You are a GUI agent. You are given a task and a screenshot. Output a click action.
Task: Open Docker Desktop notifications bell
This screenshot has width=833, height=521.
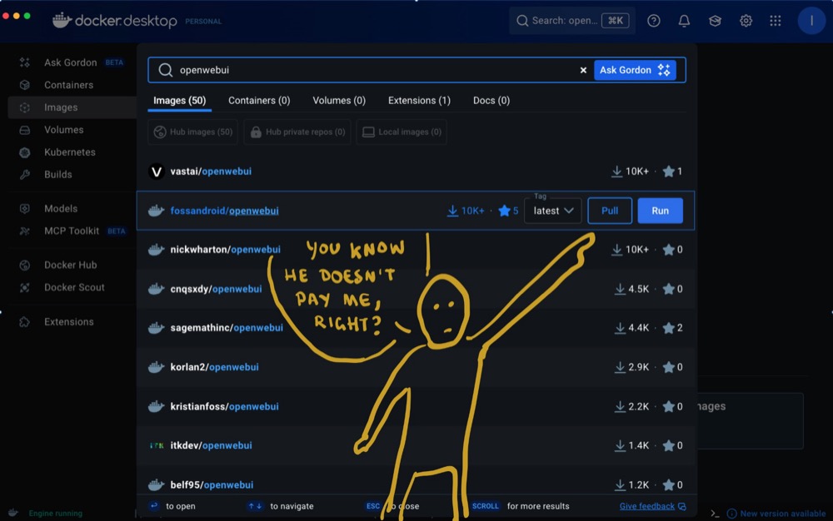[x=684, y=20]
